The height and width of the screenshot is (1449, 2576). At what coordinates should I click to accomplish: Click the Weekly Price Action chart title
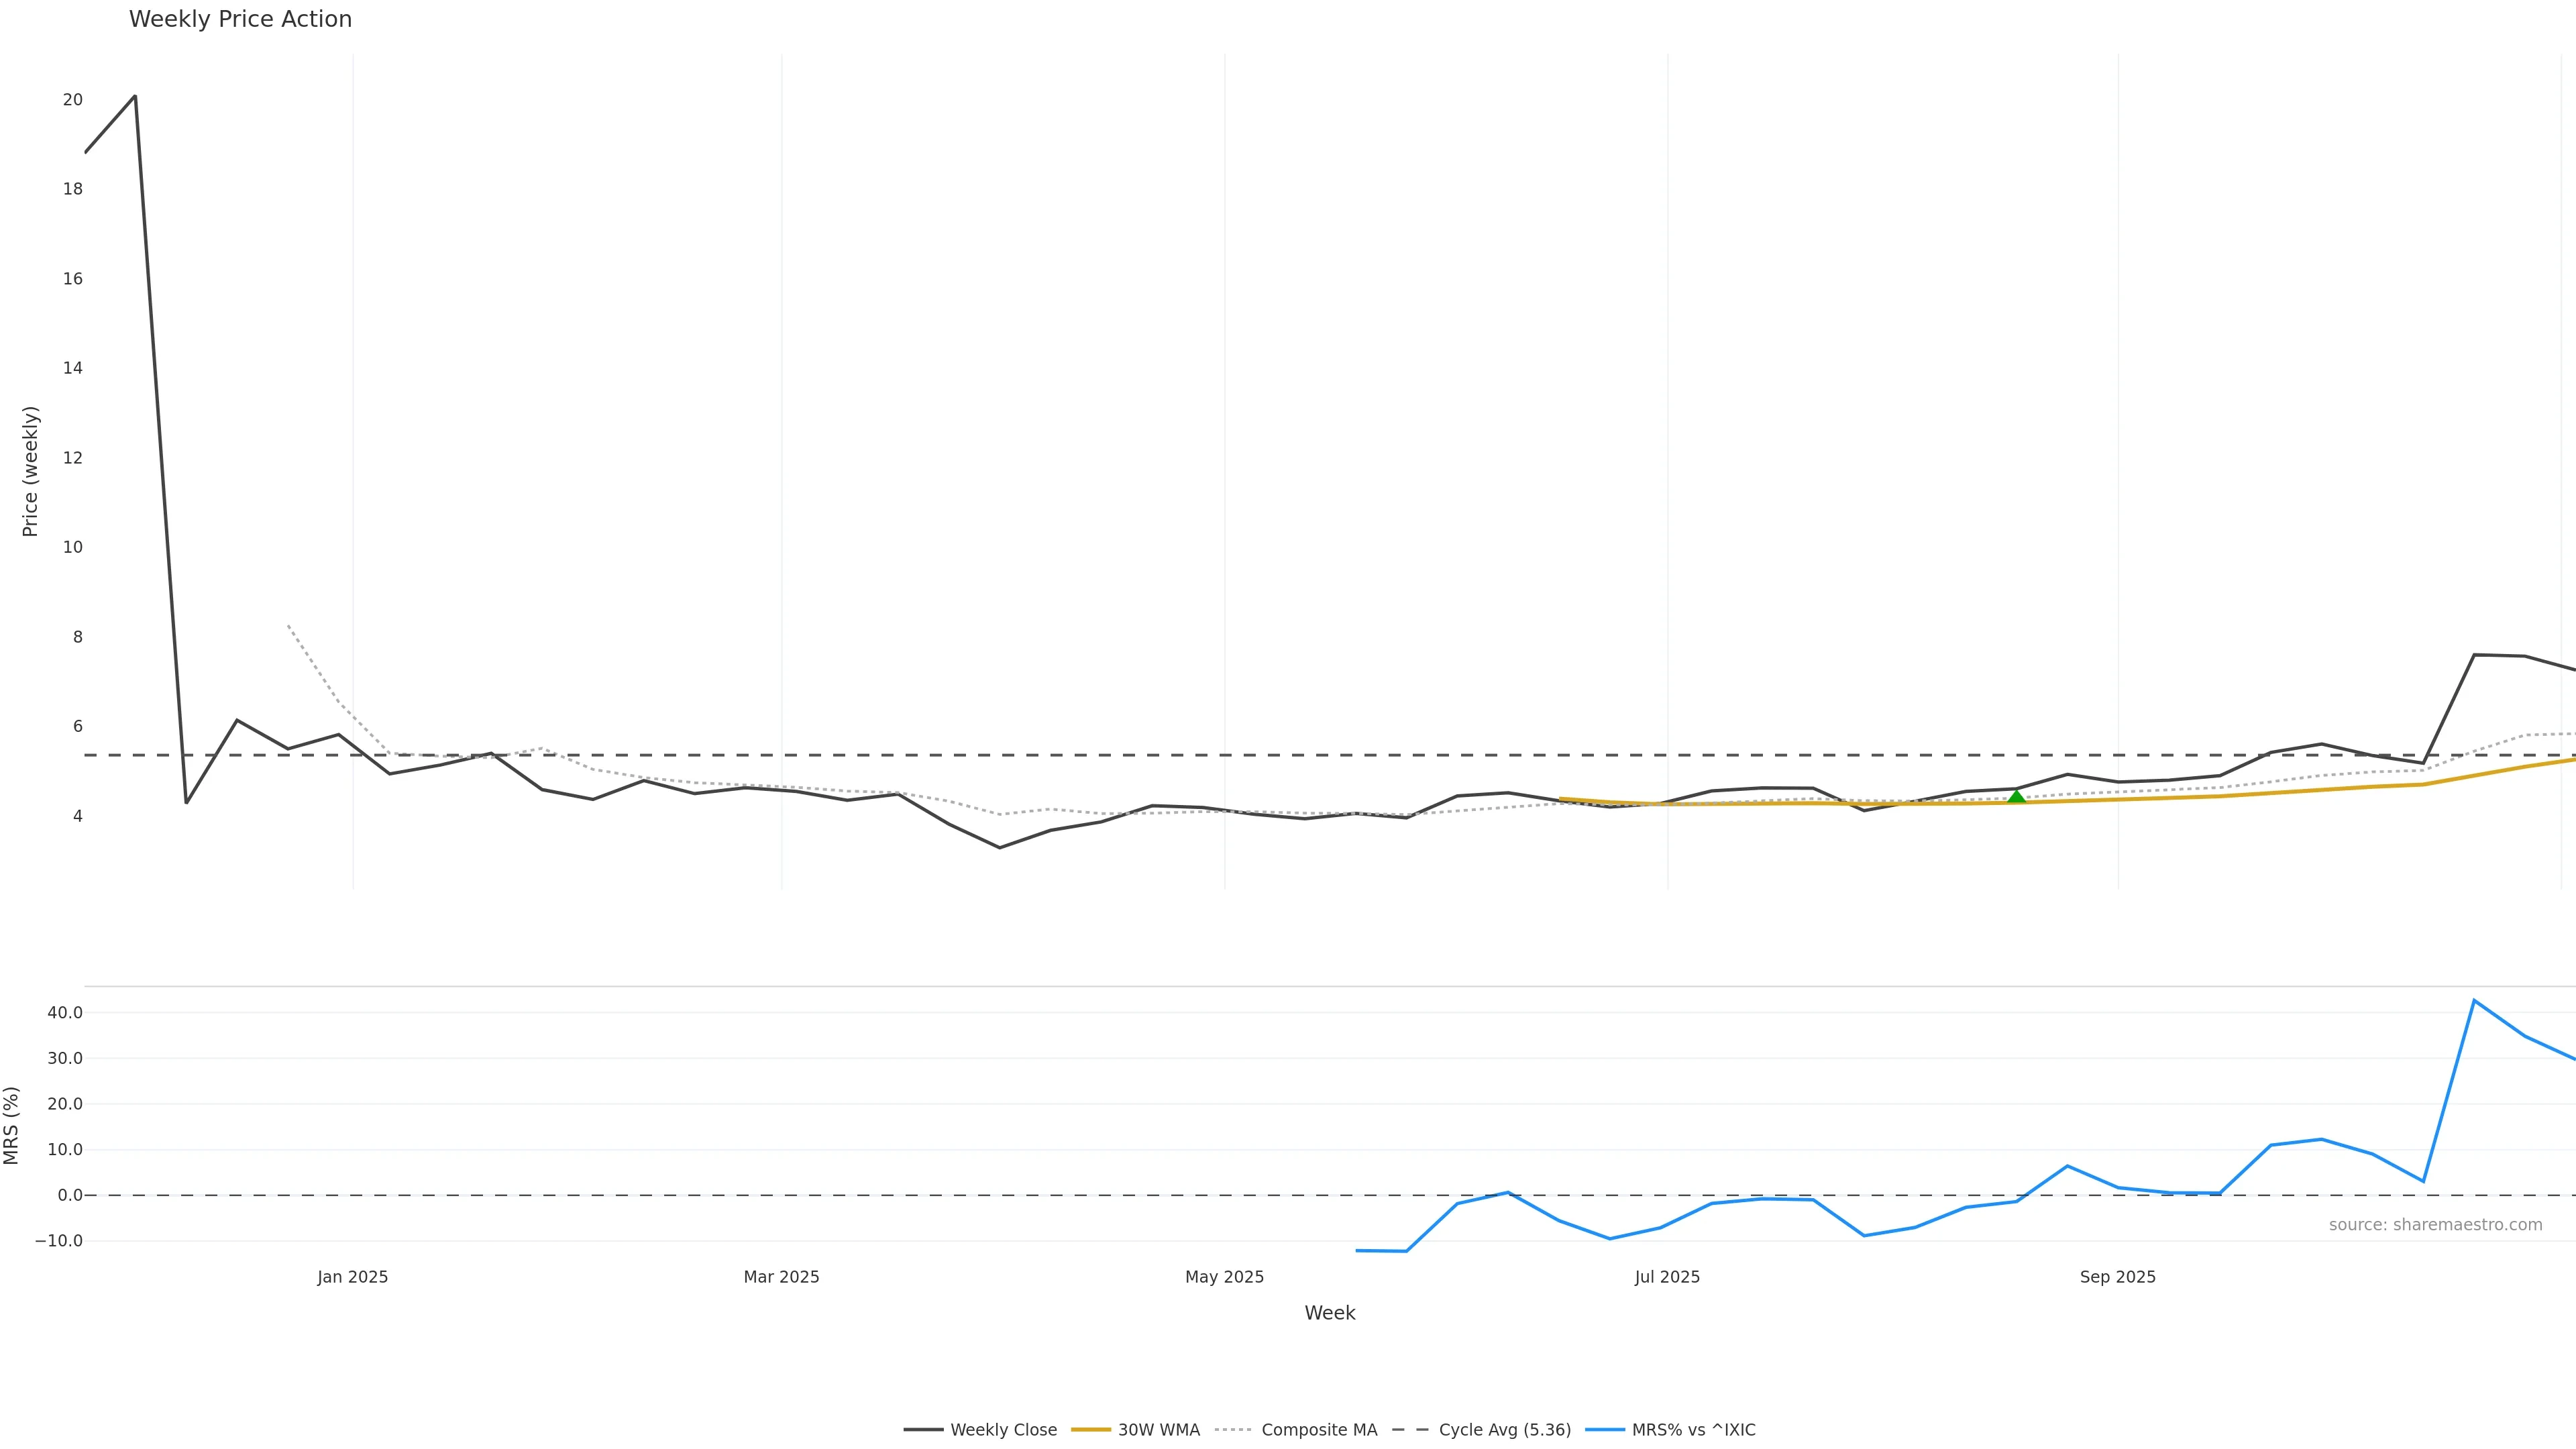point(240,19)
